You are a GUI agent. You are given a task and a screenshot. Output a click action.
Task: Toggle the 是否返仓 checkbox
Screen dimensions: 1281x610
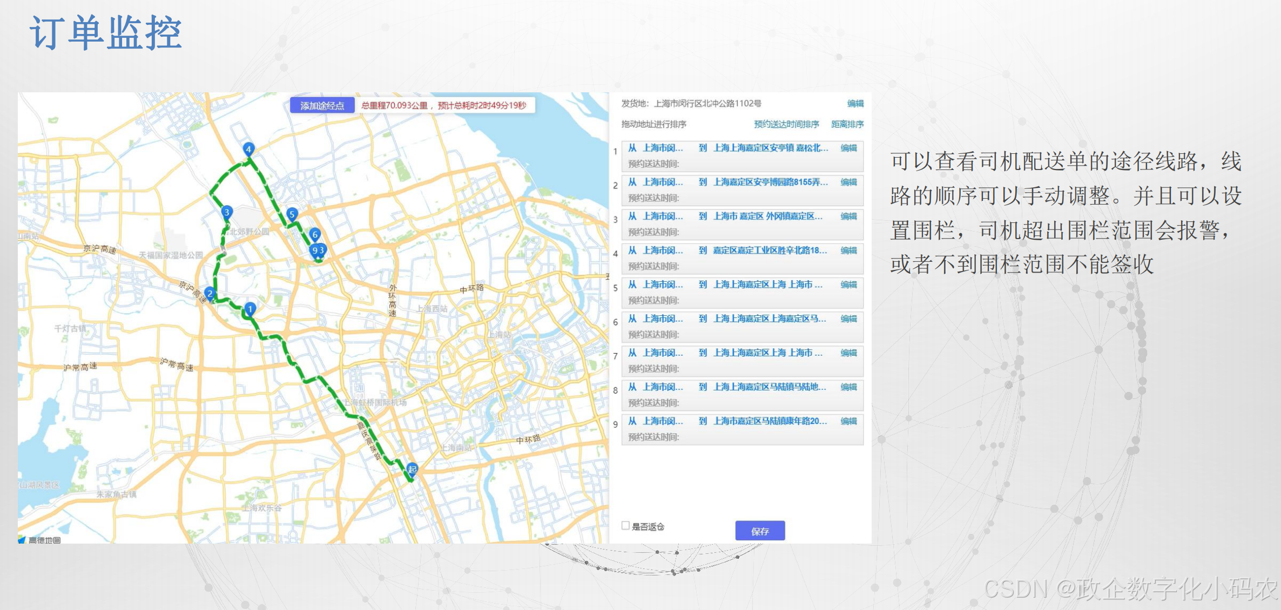point(625,526)
